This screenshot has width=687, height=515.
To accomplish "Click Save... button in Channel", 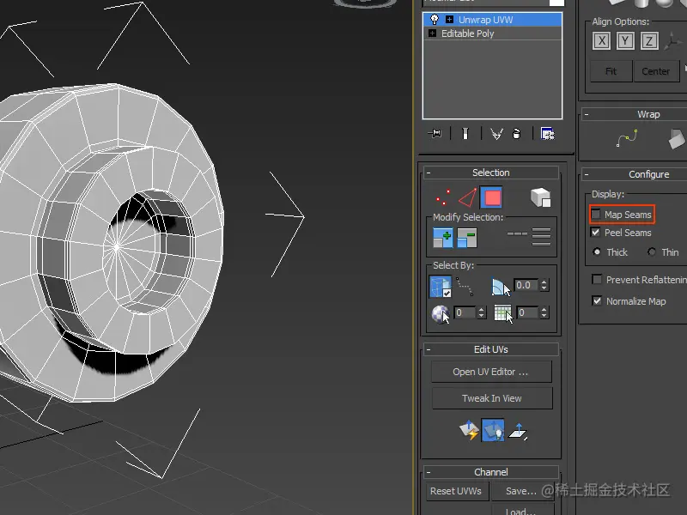I will click(521, 491).
